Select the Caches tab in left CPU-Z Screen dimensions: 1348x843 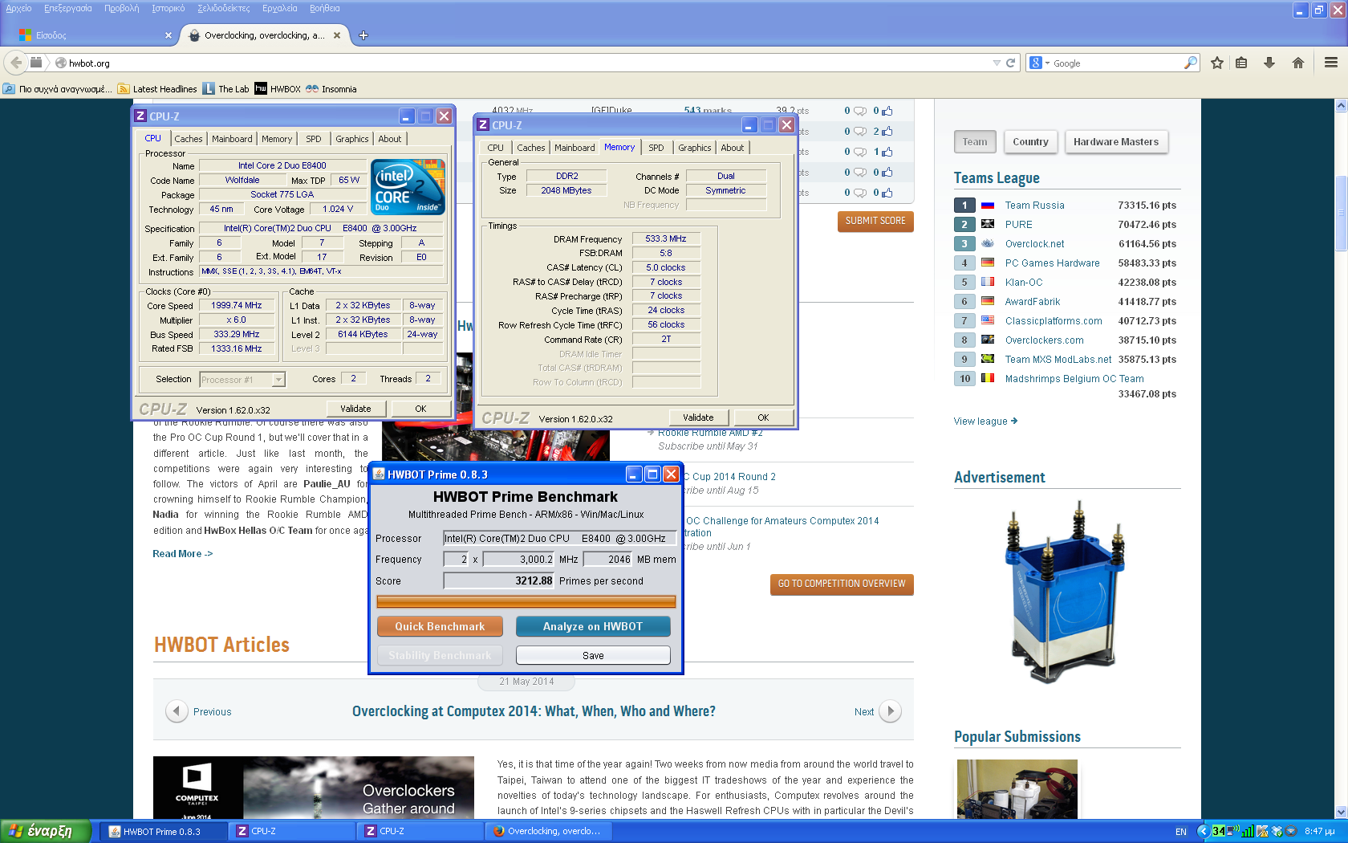189,139
